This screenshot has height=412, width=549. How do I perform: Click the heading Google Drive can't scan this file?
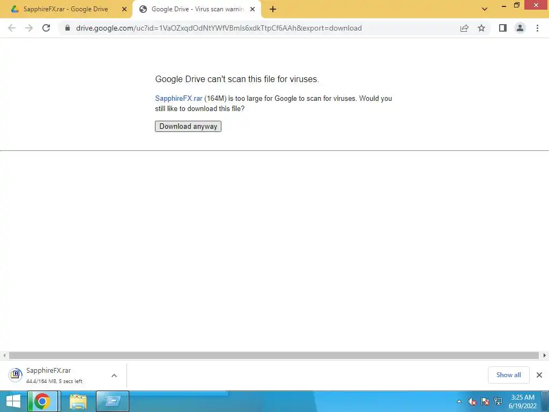[x=237, y=79]
